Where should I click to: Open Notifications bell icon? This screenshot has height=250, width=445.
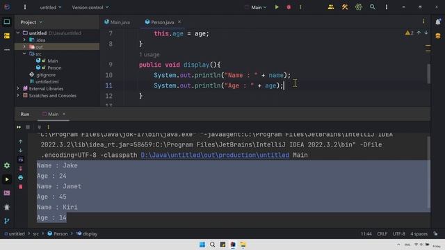pos(438,22)
